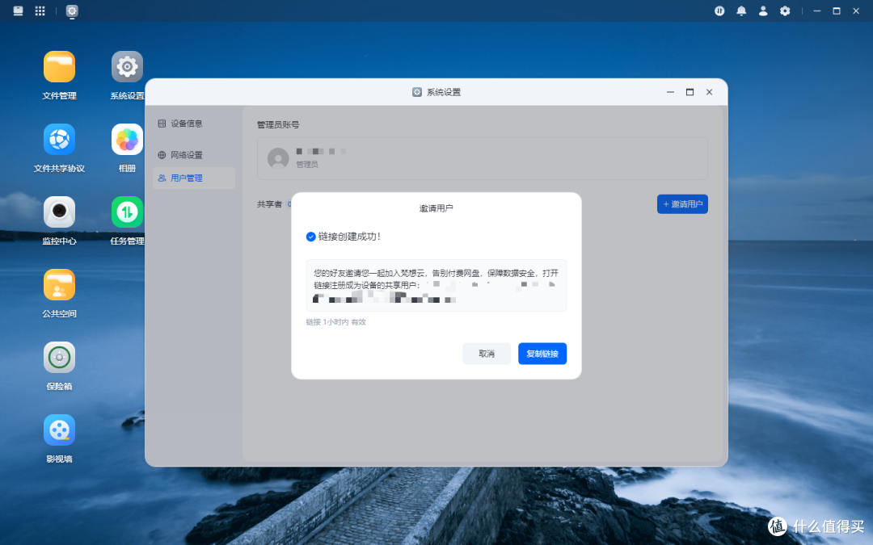Open the user account icon in the top bar

(x=763, y=10)
